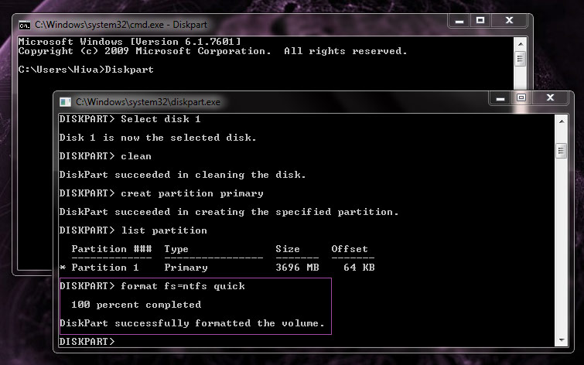Minimize the cmd.exe Diskpart window

point(453,22)
